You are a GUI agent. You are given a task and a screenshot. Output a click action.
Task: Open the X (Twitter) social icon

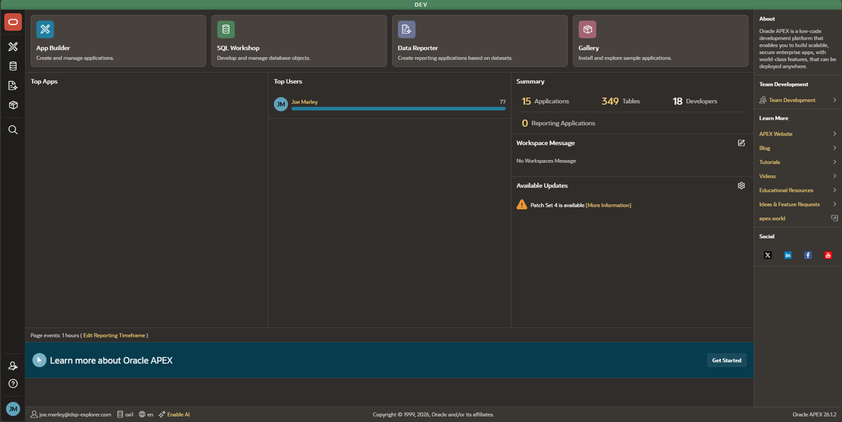pyautogui.click(x=768, y=255)
